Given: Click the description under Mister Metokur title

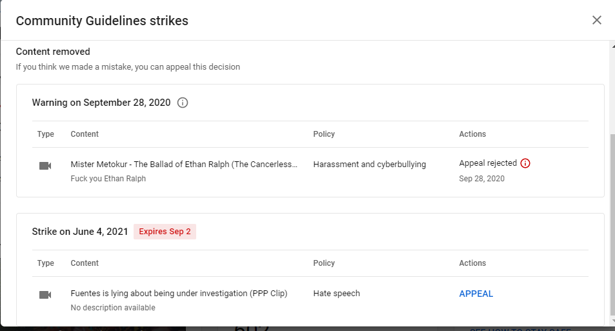Looking at the screenshot, I should click(x=108, y=179).
